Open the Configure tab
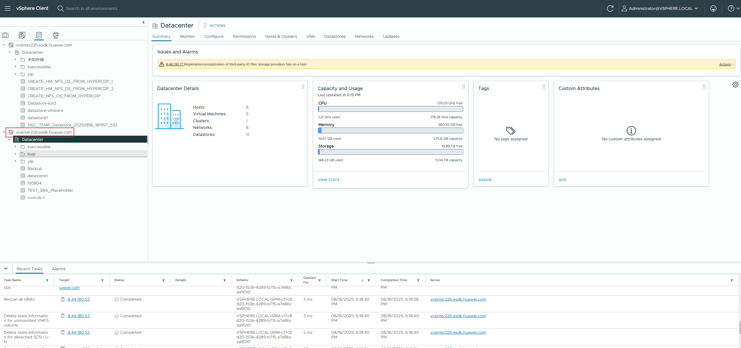Viewport: 741px width, 348px height. 214,36
